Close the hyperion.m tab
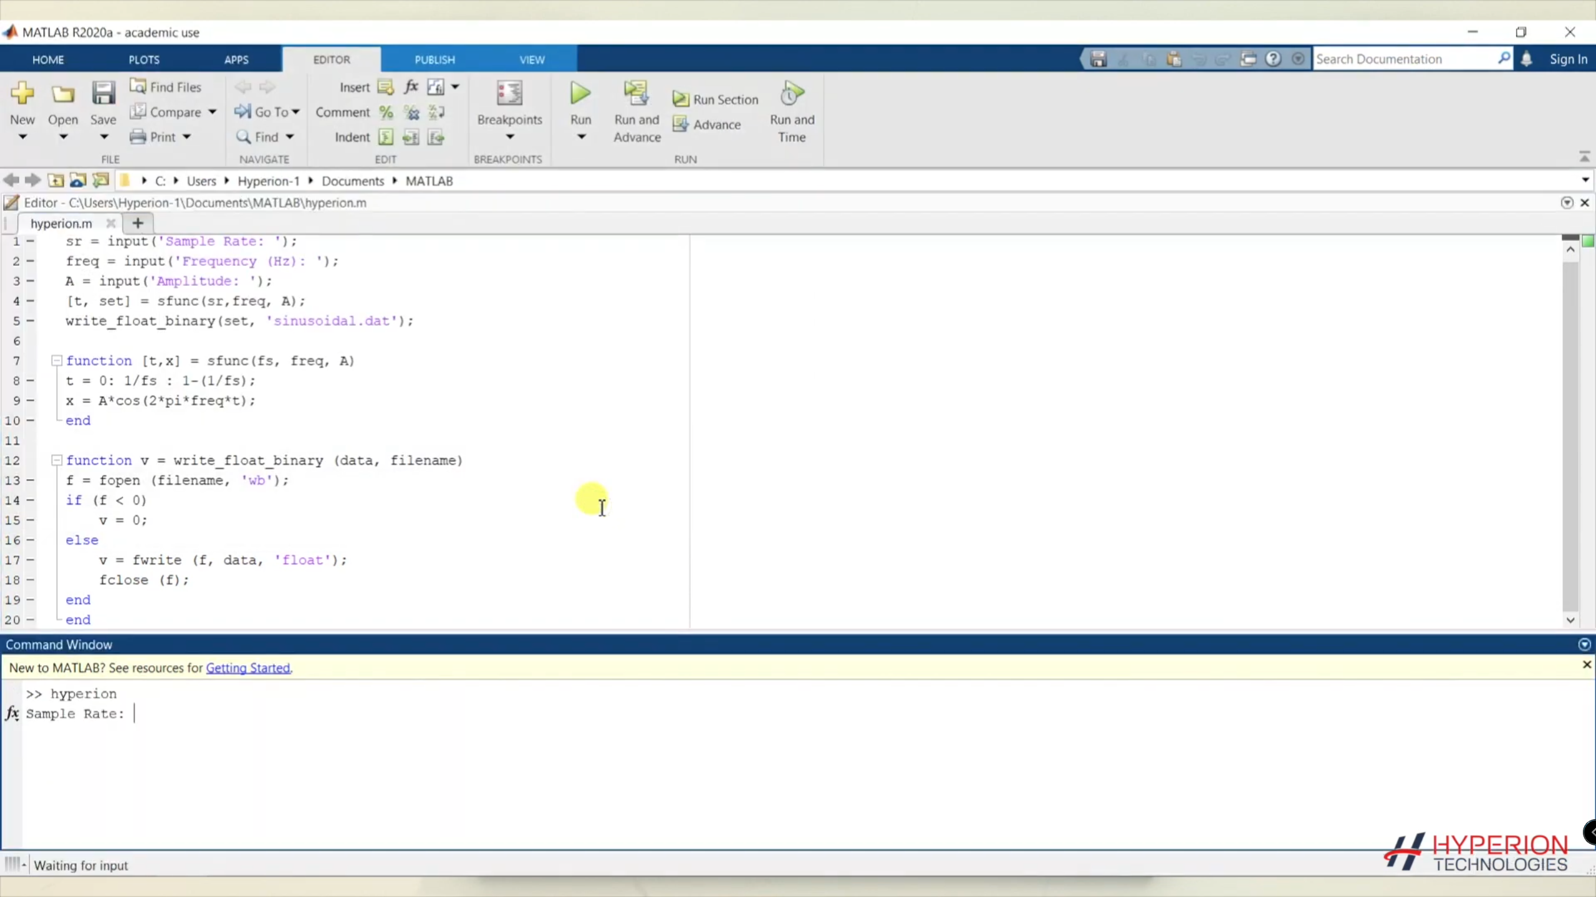 [110, 223]
